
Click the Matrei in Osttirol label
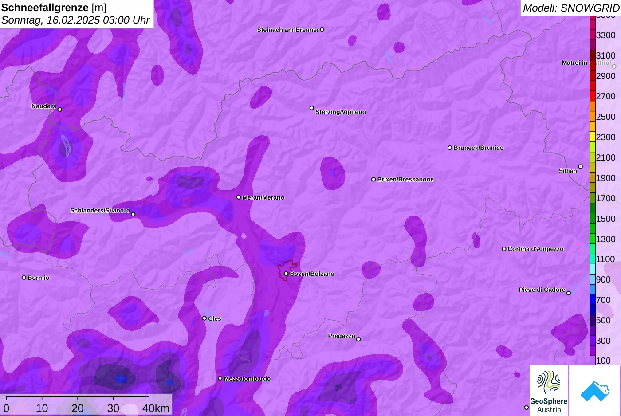(x=586, y=63)
